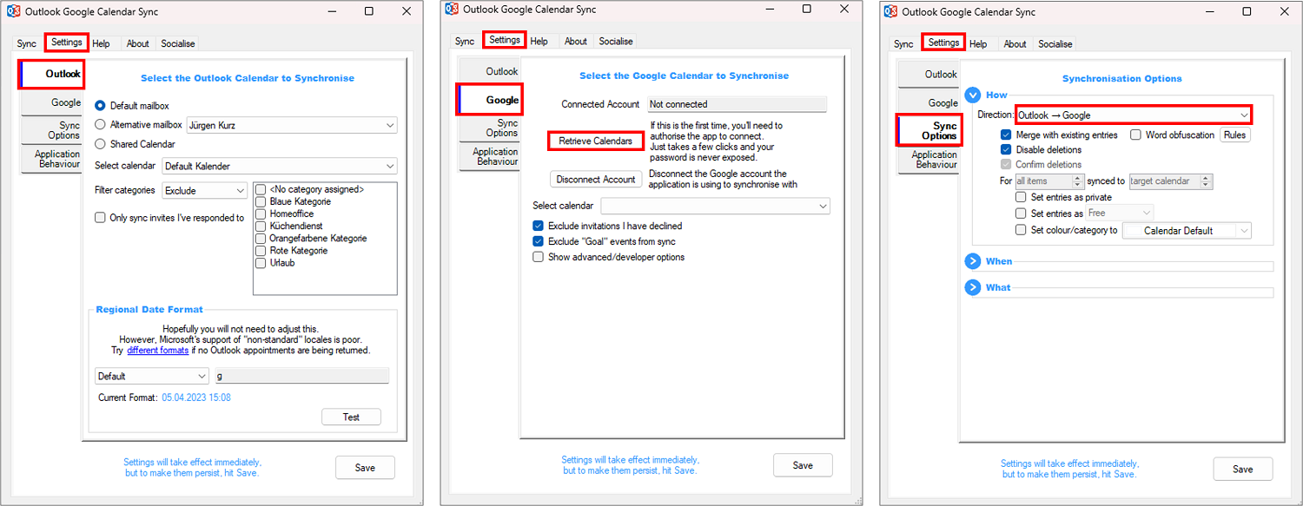Image resolution: width=1303 pixels, height=506 pixels.
Task: Open Socialise tab in the middle window
Action: 616,41
